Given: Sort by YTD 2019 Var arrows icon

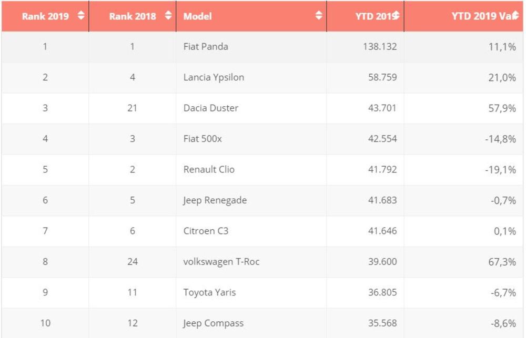Looking at the screenshot, I should point(516,16).
